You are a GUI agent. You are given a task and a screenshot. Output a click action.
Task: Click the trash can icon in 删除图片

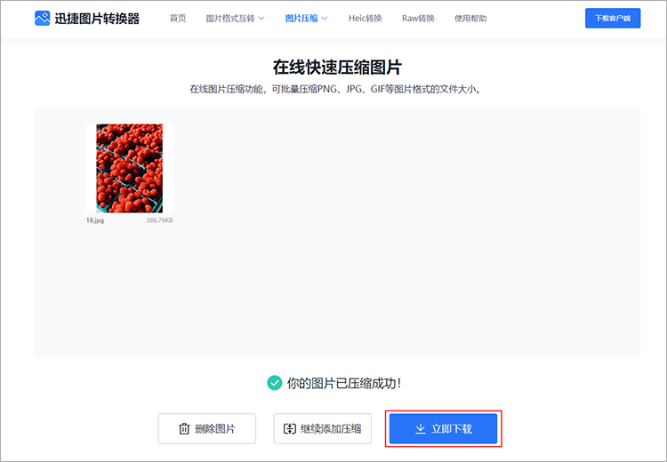[184, 428]
